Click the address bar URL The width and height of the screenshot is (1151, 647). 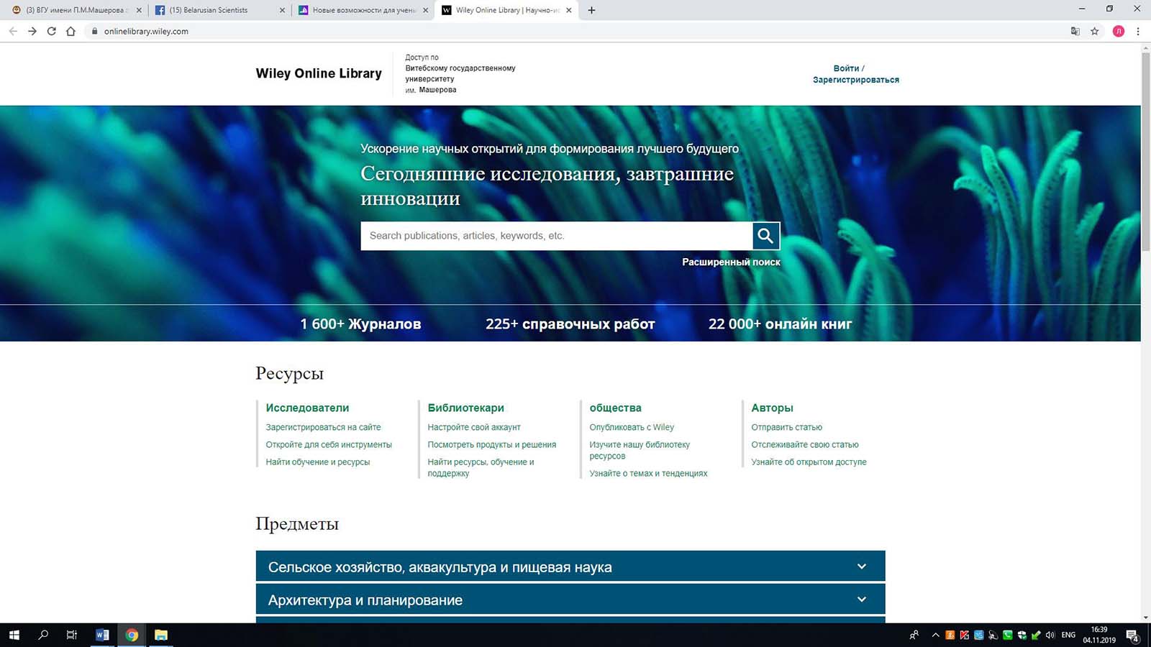(146, 31)
